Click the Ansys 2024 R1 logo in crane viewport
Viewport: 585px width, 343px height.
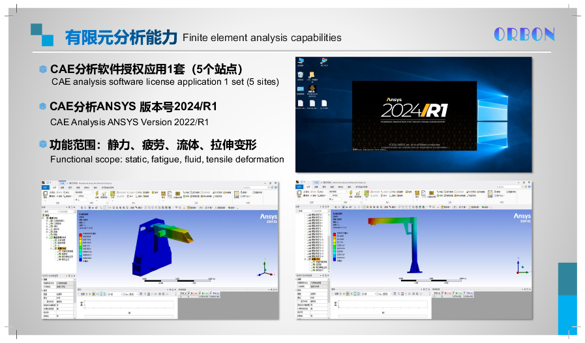522,218
